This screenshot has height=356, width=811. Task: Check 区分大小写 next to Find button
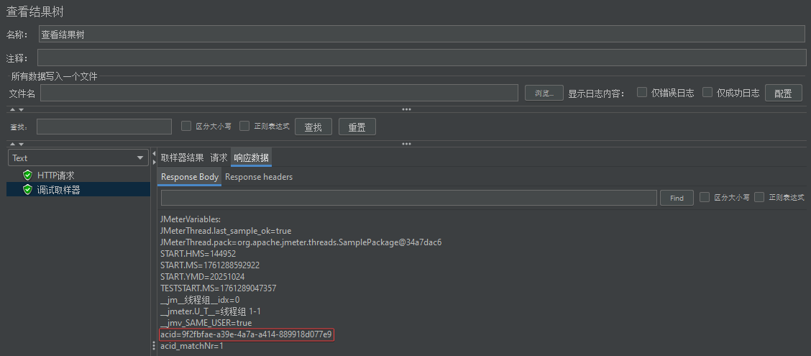(705, 197)
